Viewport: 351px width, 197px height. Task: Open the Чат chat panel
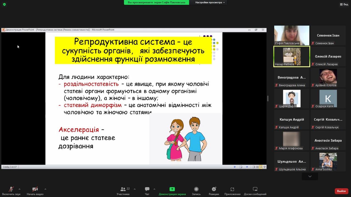pos(147,191)
